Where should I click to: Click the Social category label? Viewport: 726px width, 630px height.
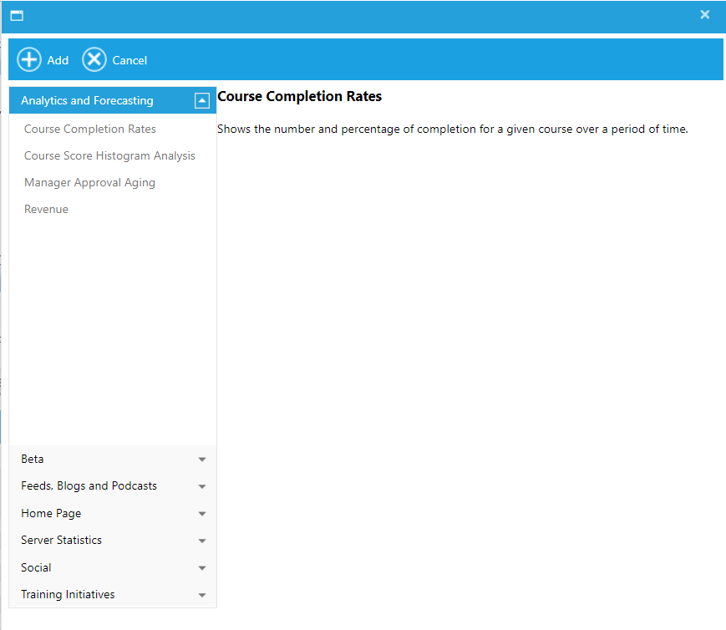click(x=36, y=567)
